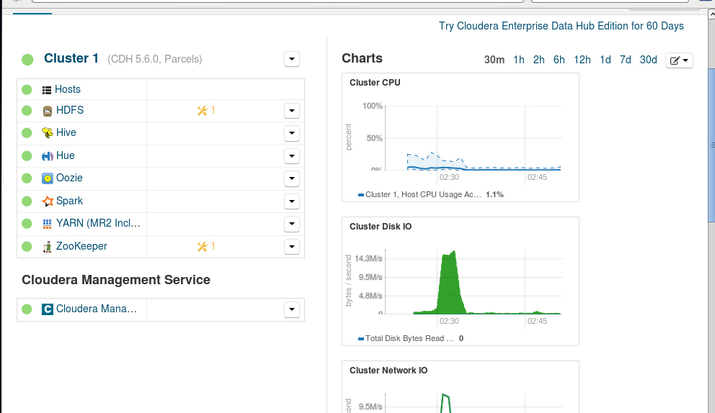Viewport: 715px width, 413px height.
Task: Open the Hue service link
Action: click(x=65, y=155)
